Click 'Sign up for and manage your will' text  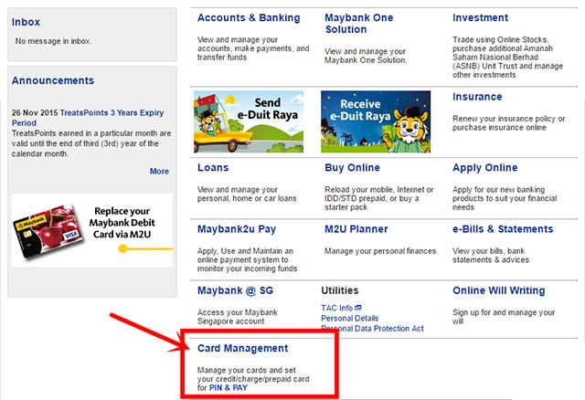[x=504, y=317]
